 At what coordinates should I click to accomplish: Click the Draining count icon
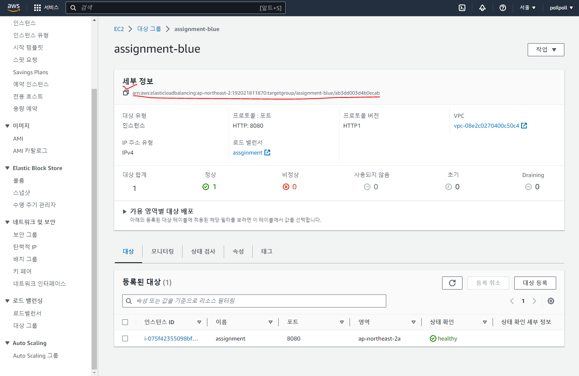[528, 187]
